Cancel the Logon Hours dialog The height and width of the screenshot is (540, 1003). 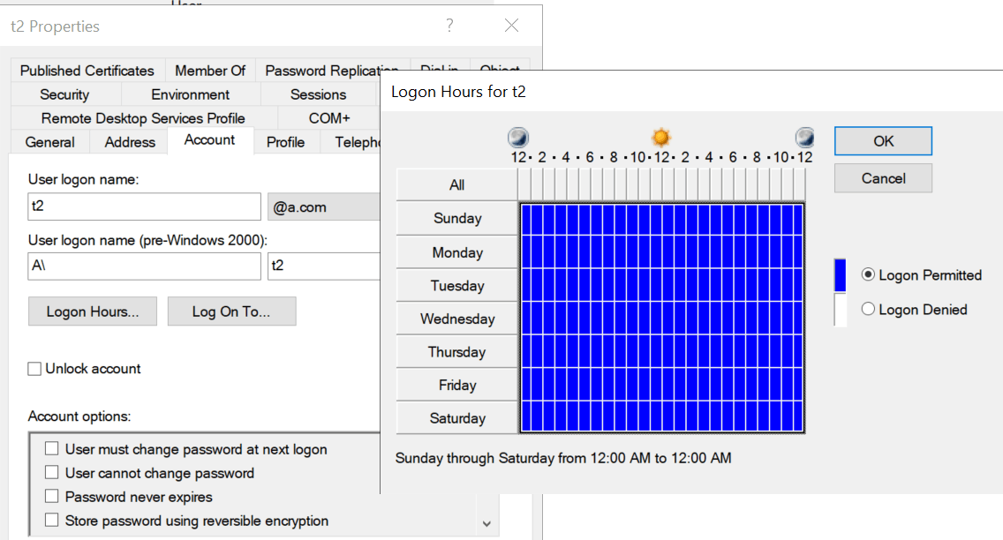[884, 178]
